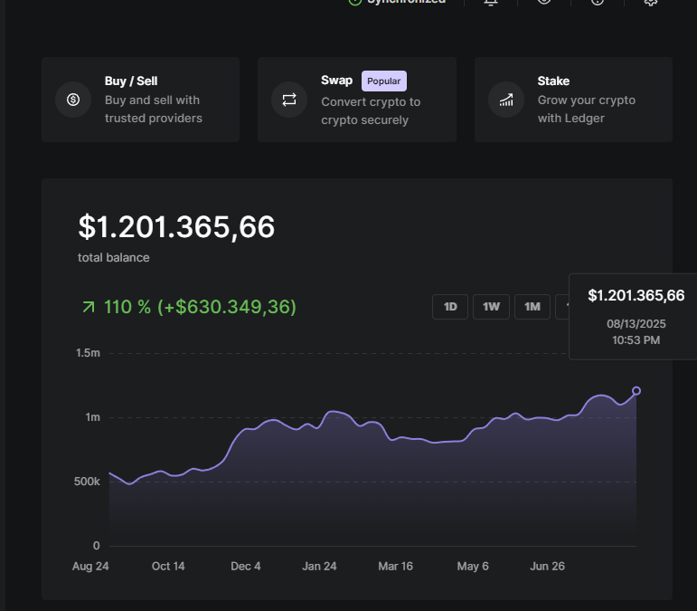Open settings via the gear icon
This screenshot has width=697, height=611.
pos(651,3)
